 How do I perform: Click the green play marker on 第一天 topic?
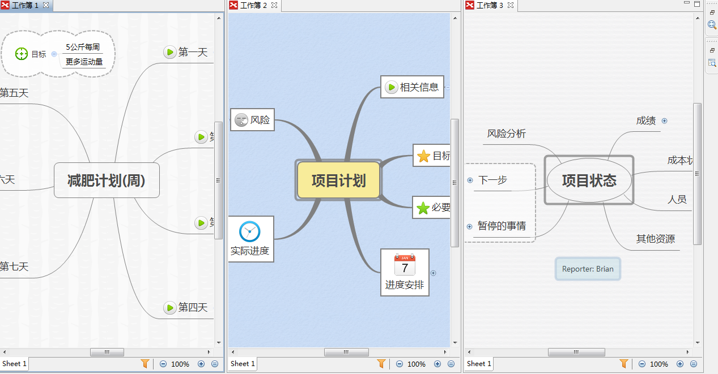click(169, 52)
